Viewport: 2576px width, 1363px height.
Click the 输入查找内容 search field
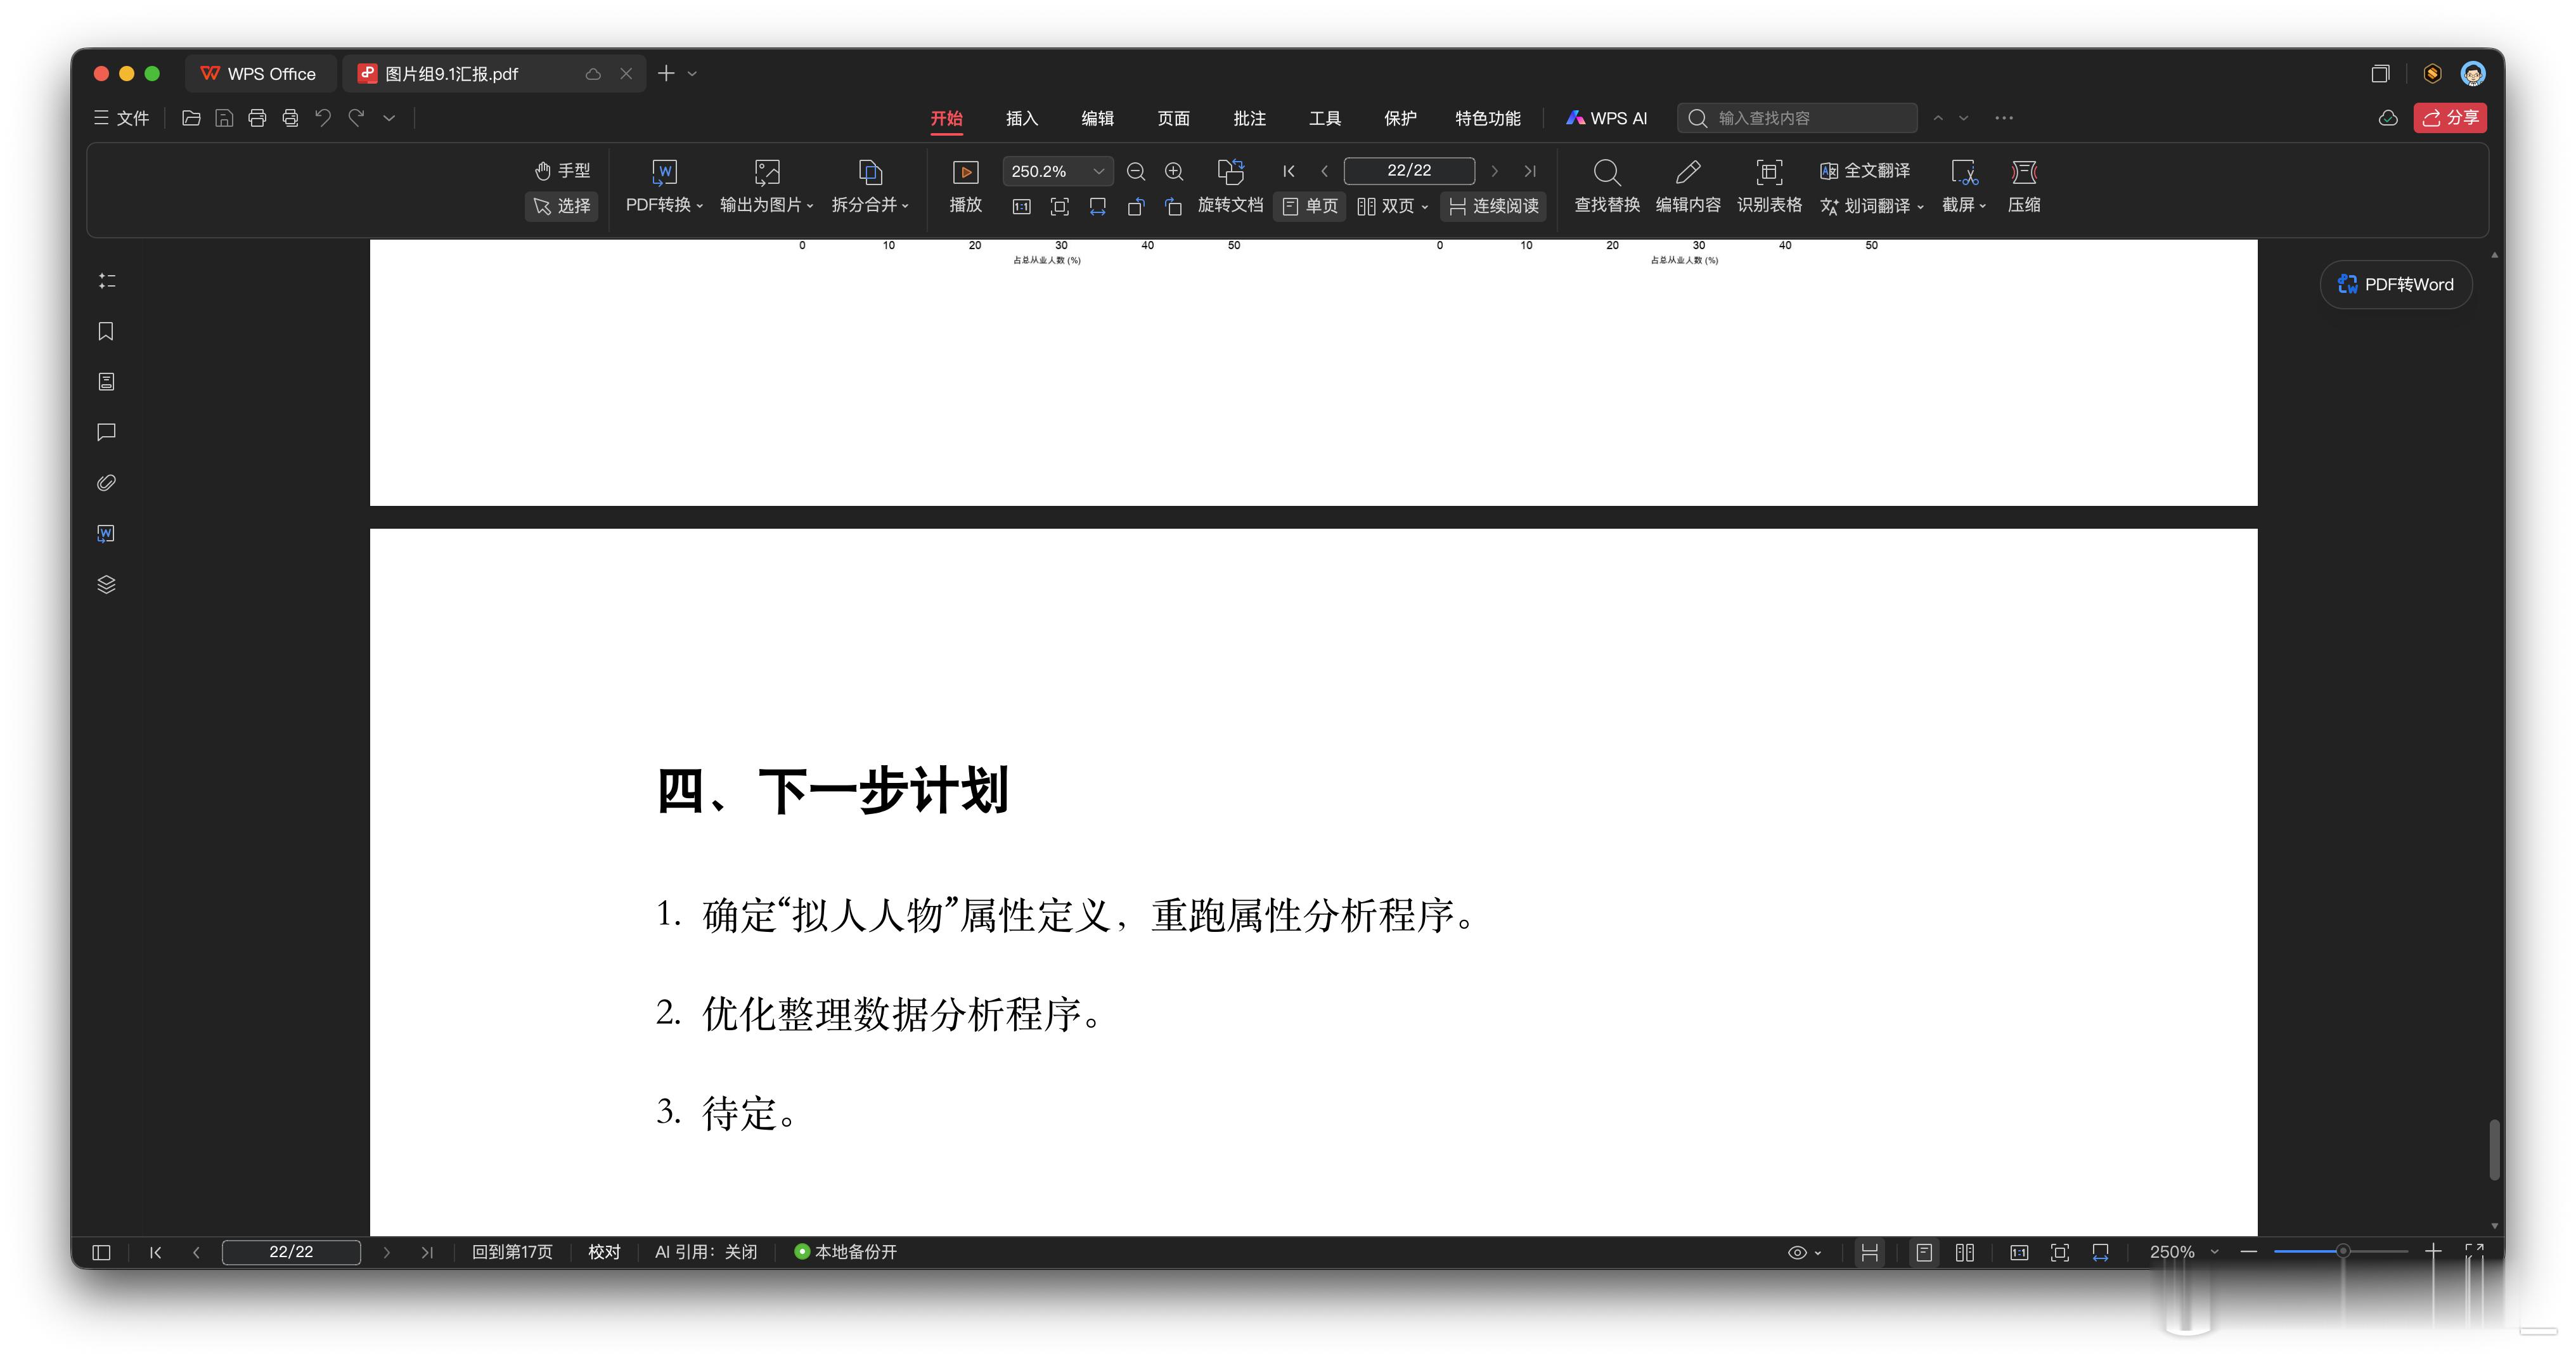pyautogui.click(x=1797, y=118)
